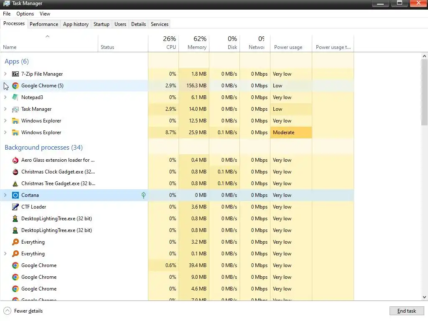Sort by the Memory column header

(x=194, y=43)
